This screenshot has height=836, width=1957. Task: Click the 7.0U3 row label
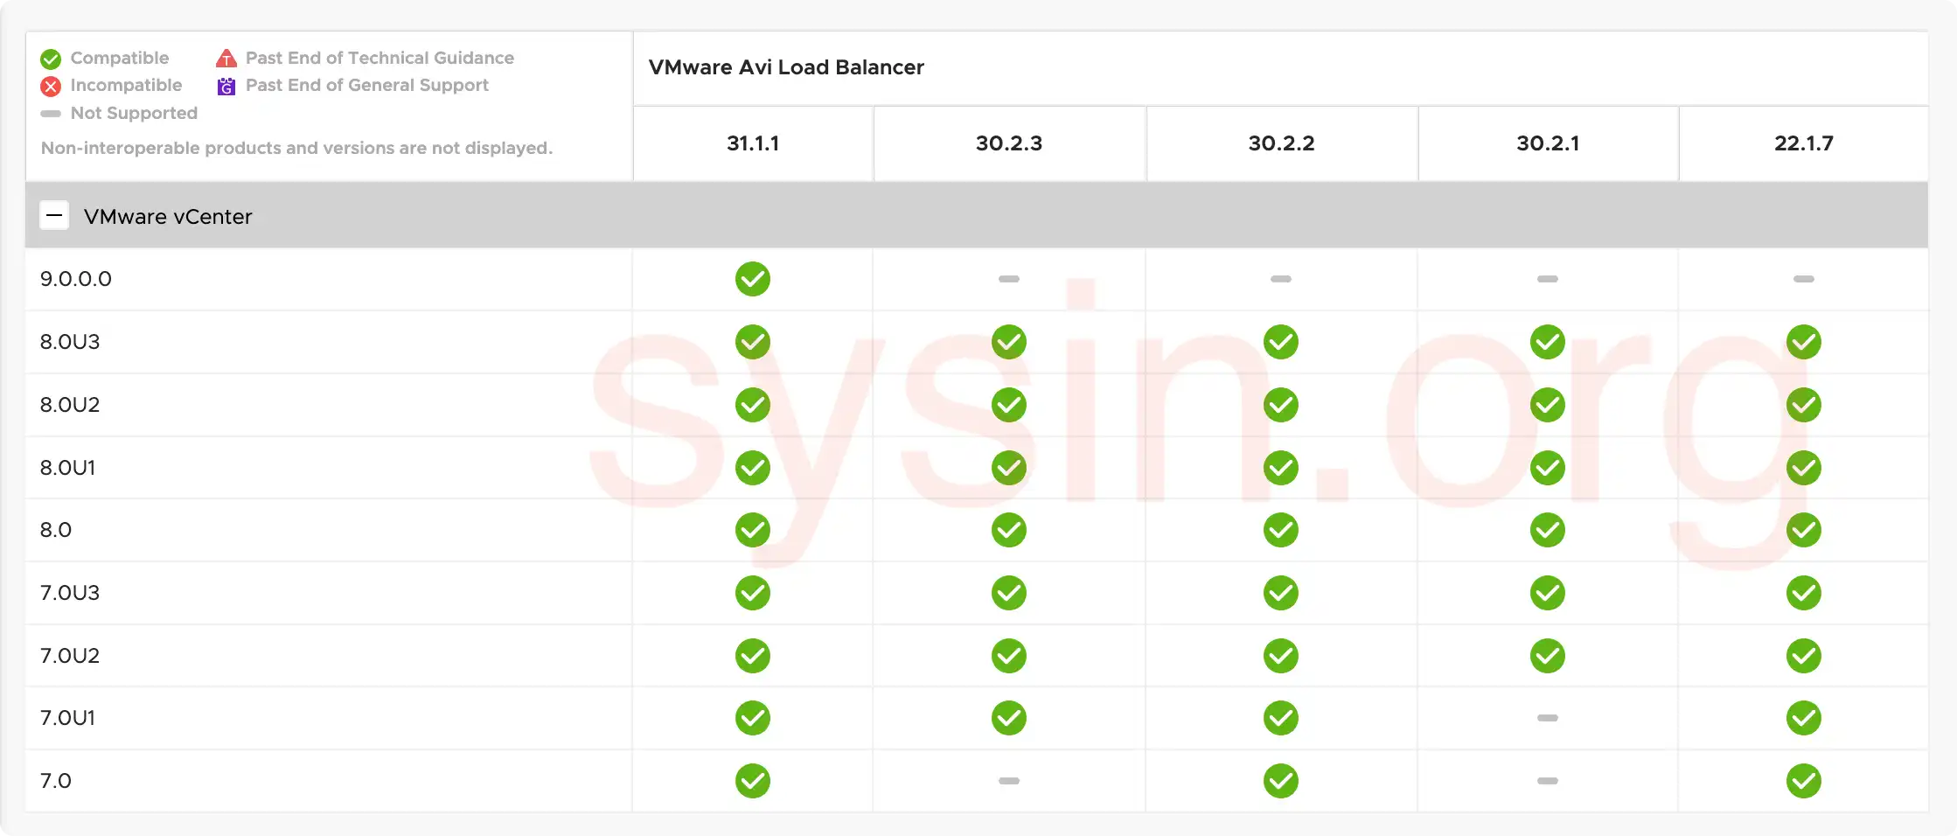[70, 593]
